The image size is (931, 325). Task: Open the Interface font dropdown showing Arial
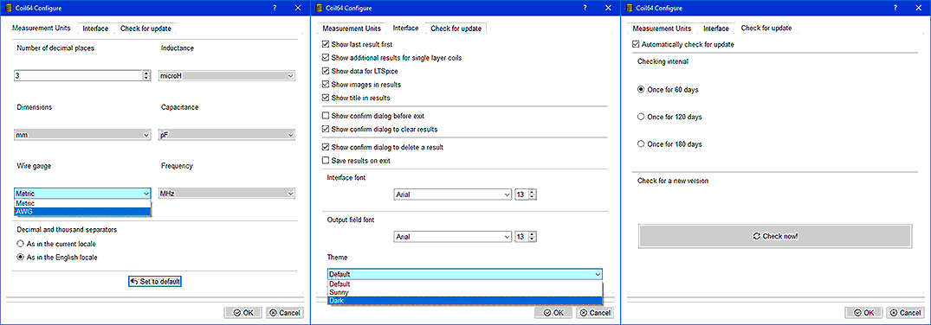(x=452, y=194)
